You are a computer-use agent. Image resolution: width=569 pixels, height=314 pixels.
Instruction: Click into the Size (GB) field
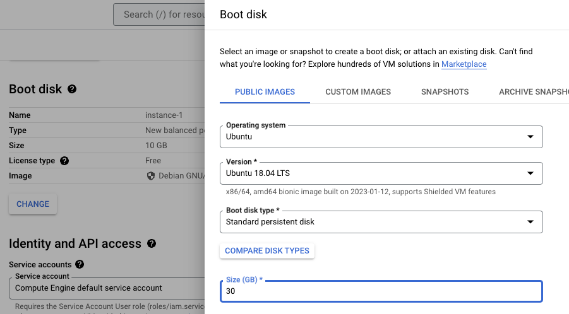[381, 292]
